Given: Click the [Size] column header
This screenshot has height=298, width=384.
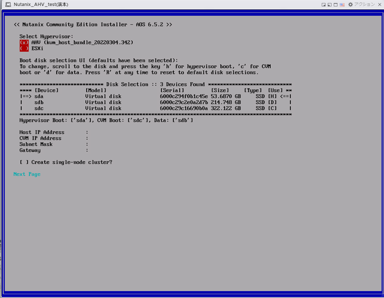Looking at the screenshot, I should click(x=220, y=90).
